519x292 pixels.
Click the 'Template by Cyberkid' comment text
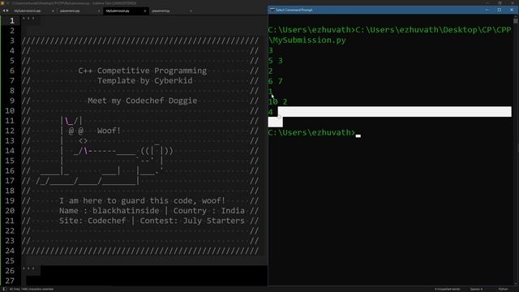tap(144, 80)
